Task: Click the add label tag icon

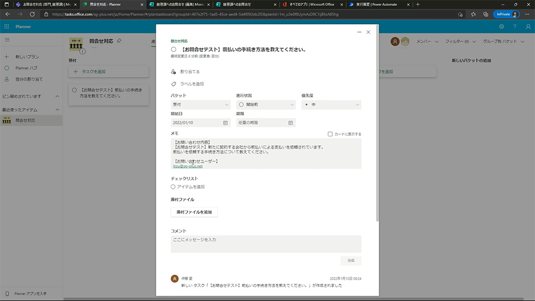Action: pos(173,84)
